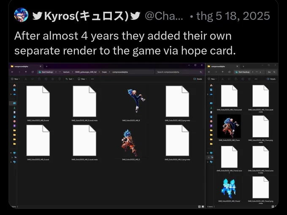Viewport: 287px width, 215px height.
Task: Click search magnifier in right Explorer
Action: 274,72
